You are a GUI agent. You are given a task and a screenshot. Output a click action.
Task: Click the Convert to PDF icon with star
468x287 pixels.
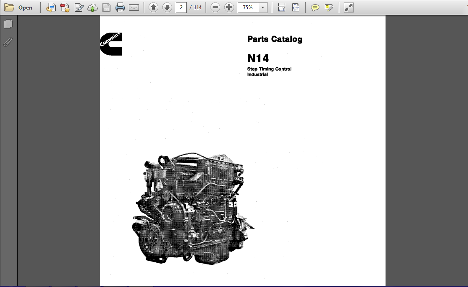(65, 8)
